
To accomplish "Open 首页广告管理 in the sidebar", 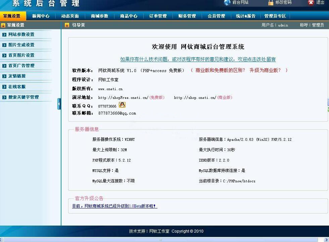I will click(21, 66).
